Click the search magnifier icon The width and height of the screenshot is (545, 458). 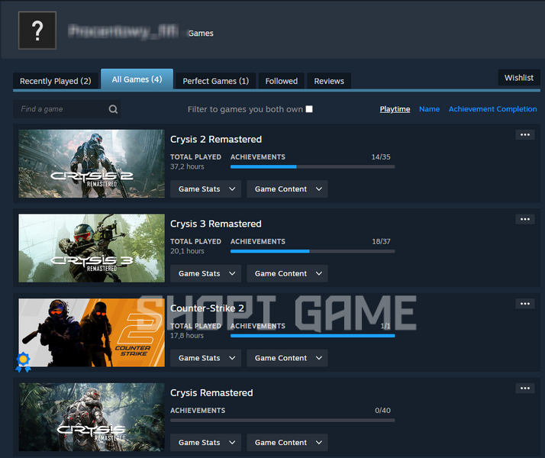113,109
